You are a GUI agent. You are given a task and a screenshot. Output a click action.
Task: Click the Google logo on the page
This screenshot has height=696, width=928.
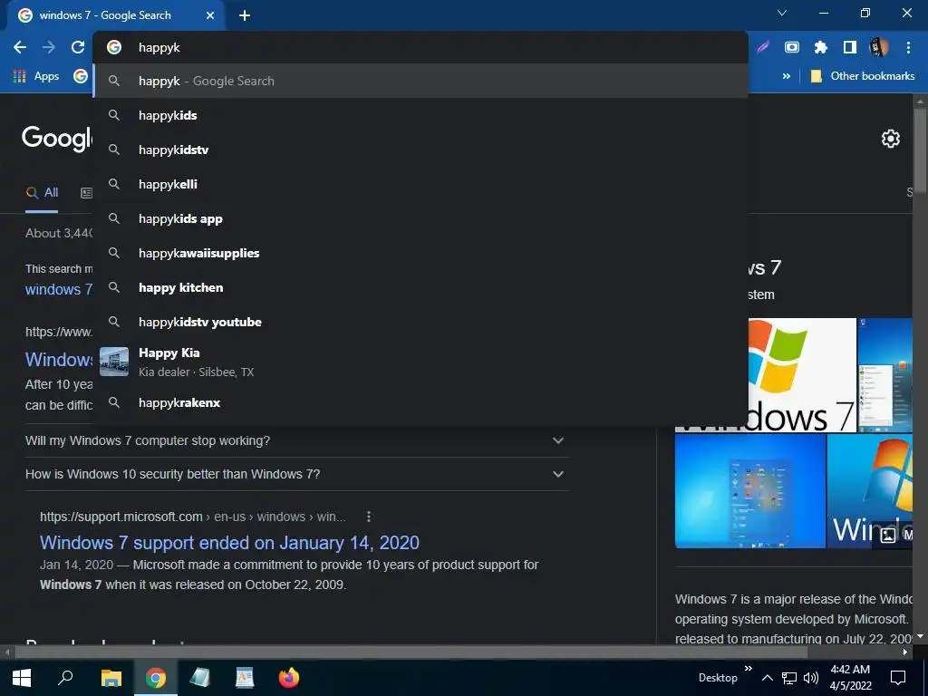57,139
